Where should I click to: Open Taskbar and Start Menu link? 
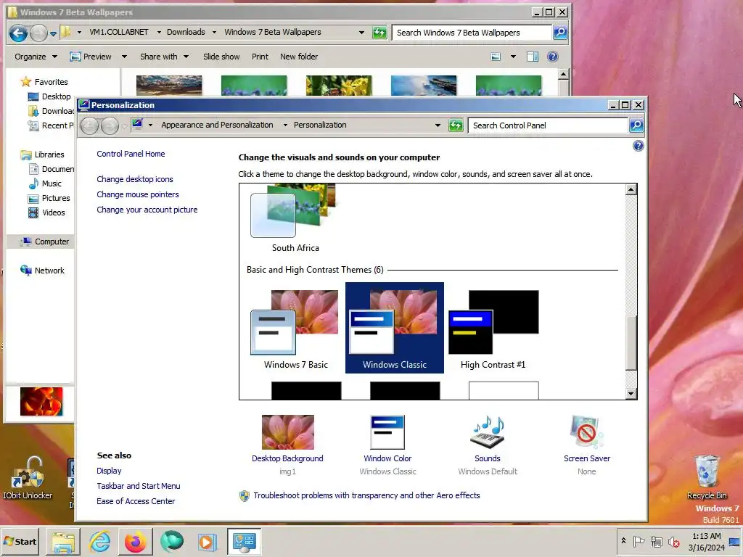click(x=139, y=486)
